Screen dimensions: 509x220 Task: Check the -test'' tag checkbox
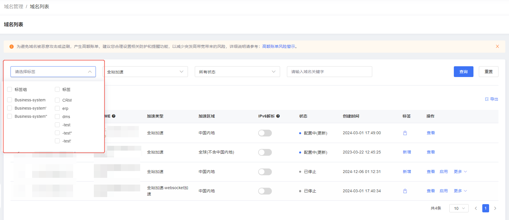[x=57, y=133]
